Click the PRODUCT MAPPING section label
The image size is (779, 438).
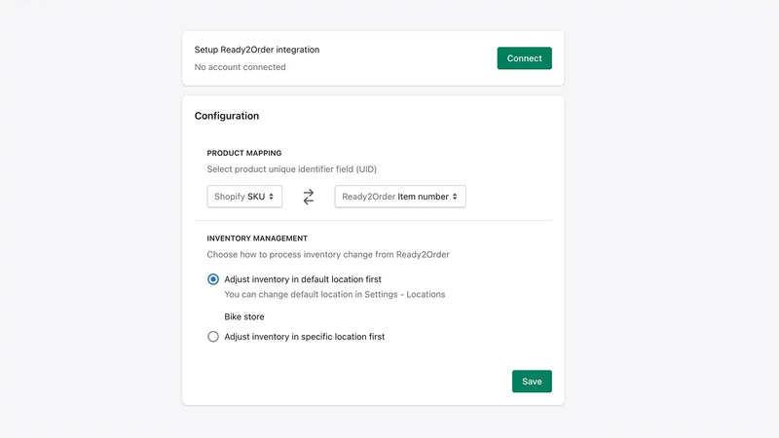[x=244, y=153]
